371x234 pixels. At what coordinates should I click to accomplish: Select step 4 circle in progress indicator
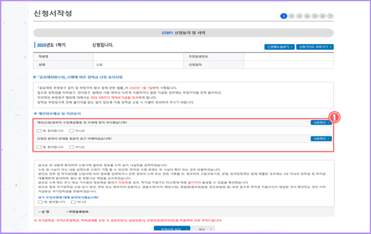[x=307, y=16]
